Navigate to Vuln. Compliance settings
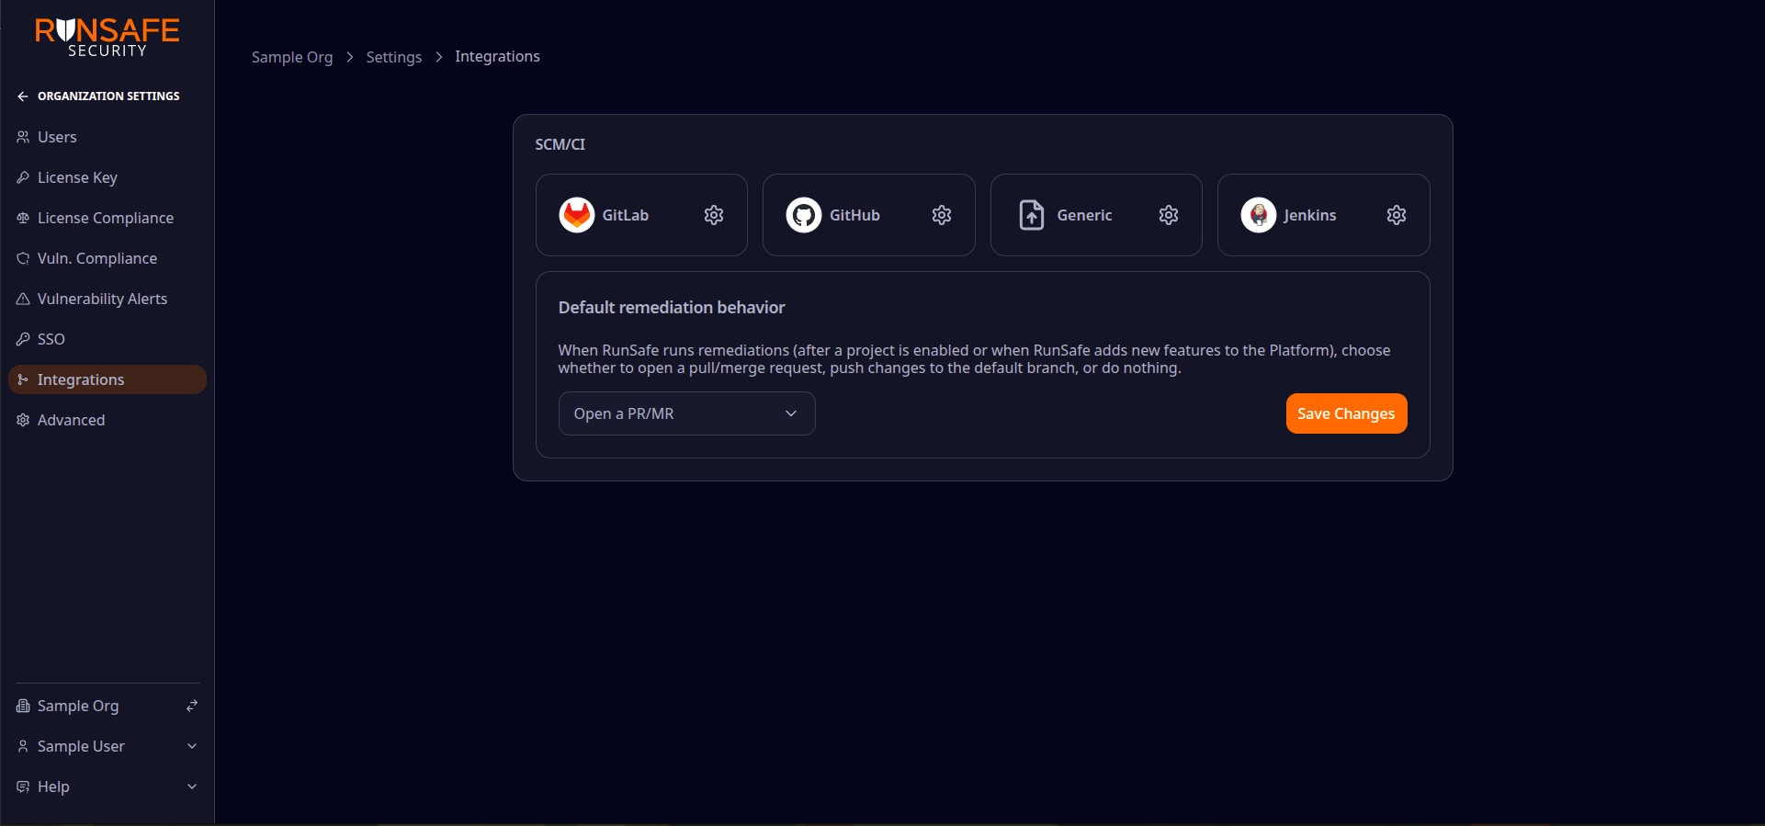1765x826 pixels. click(107, 258)
